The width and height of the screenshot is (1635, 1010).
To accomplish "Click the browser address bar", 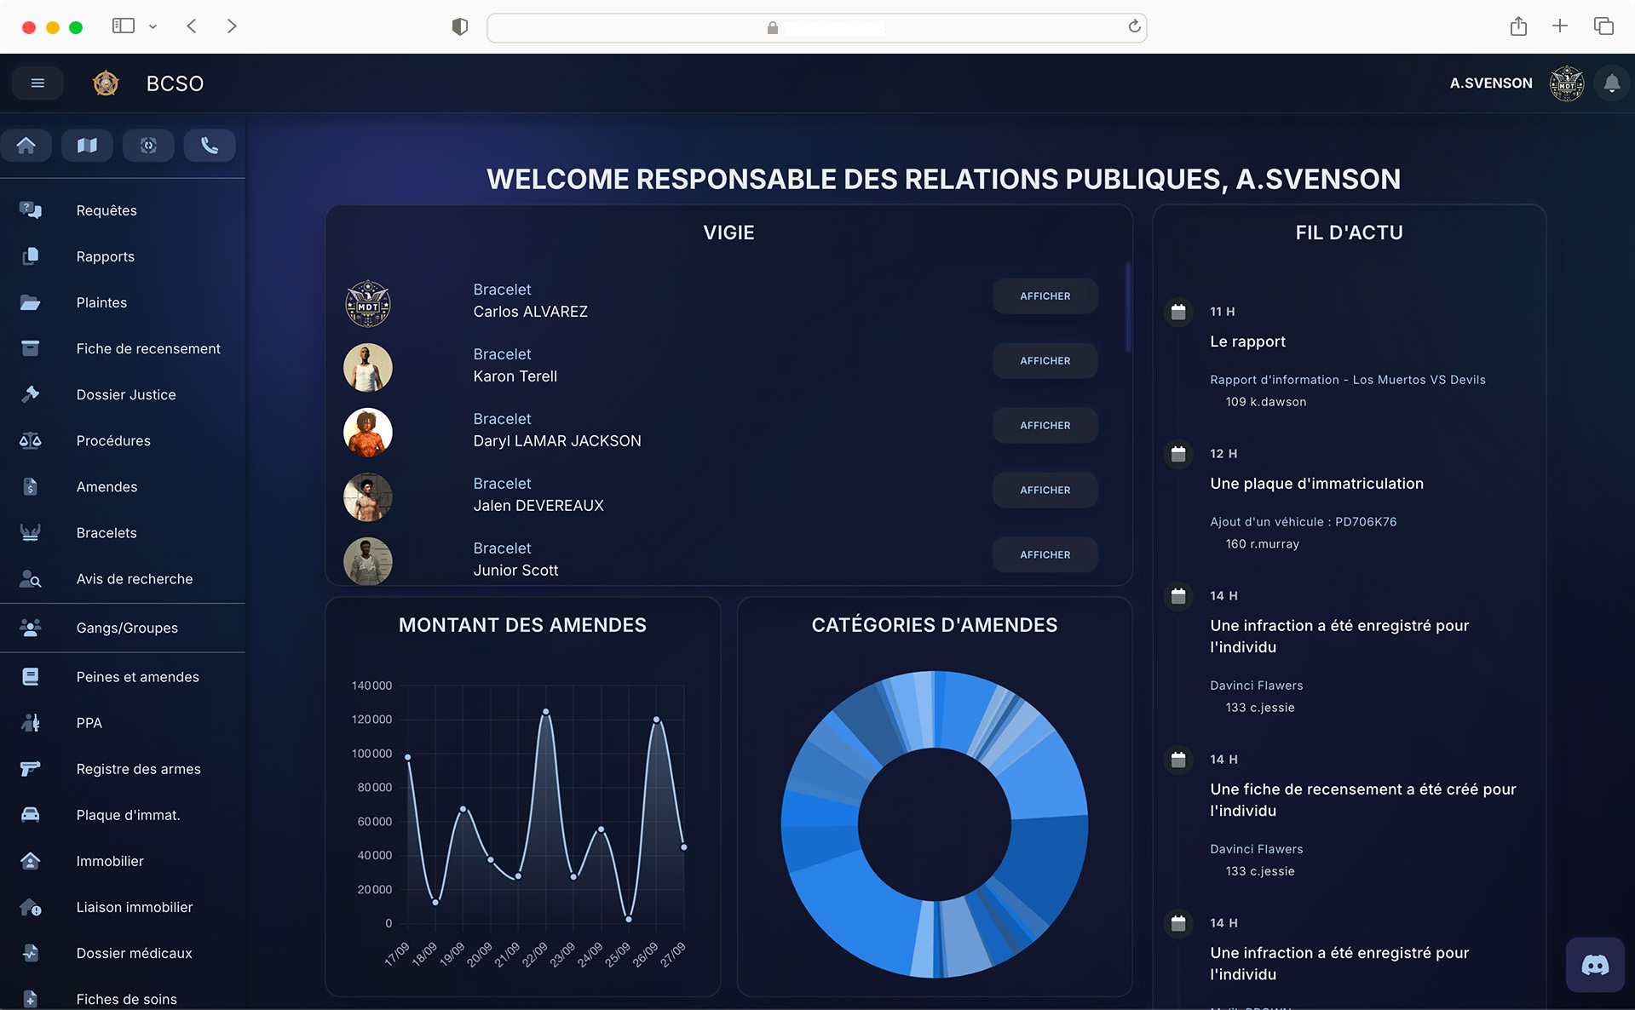I will (816, 27).
